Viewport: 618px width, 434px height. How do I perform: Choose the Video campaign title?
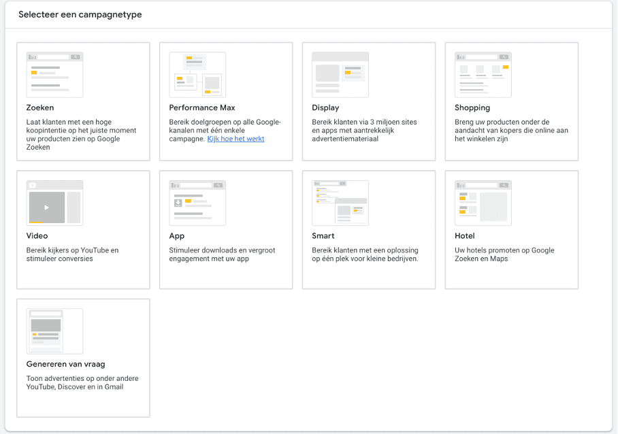coord(37,236)
